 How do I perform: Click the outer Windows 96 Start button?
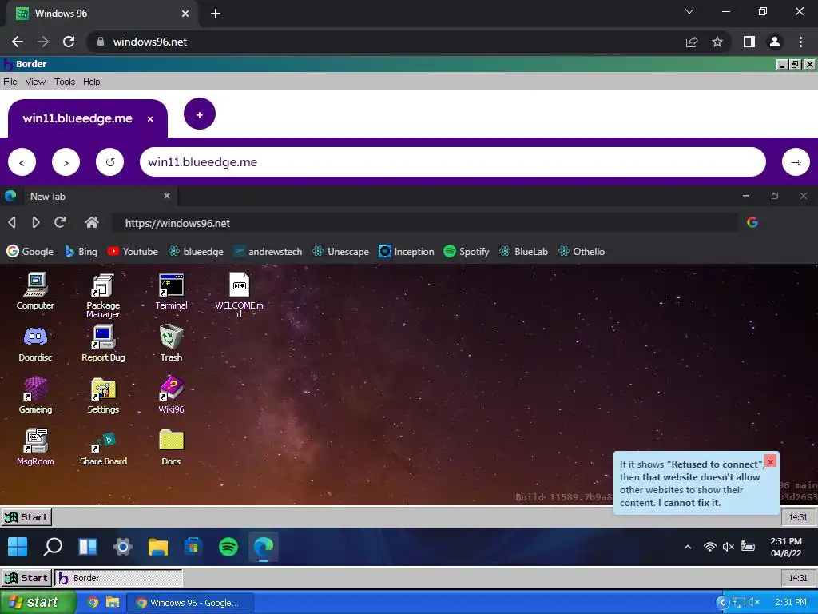[x=26, y=577]
